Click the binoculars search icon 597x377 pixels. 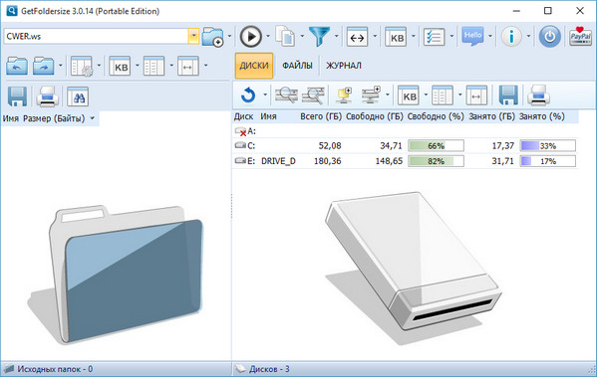pos(78,96)
